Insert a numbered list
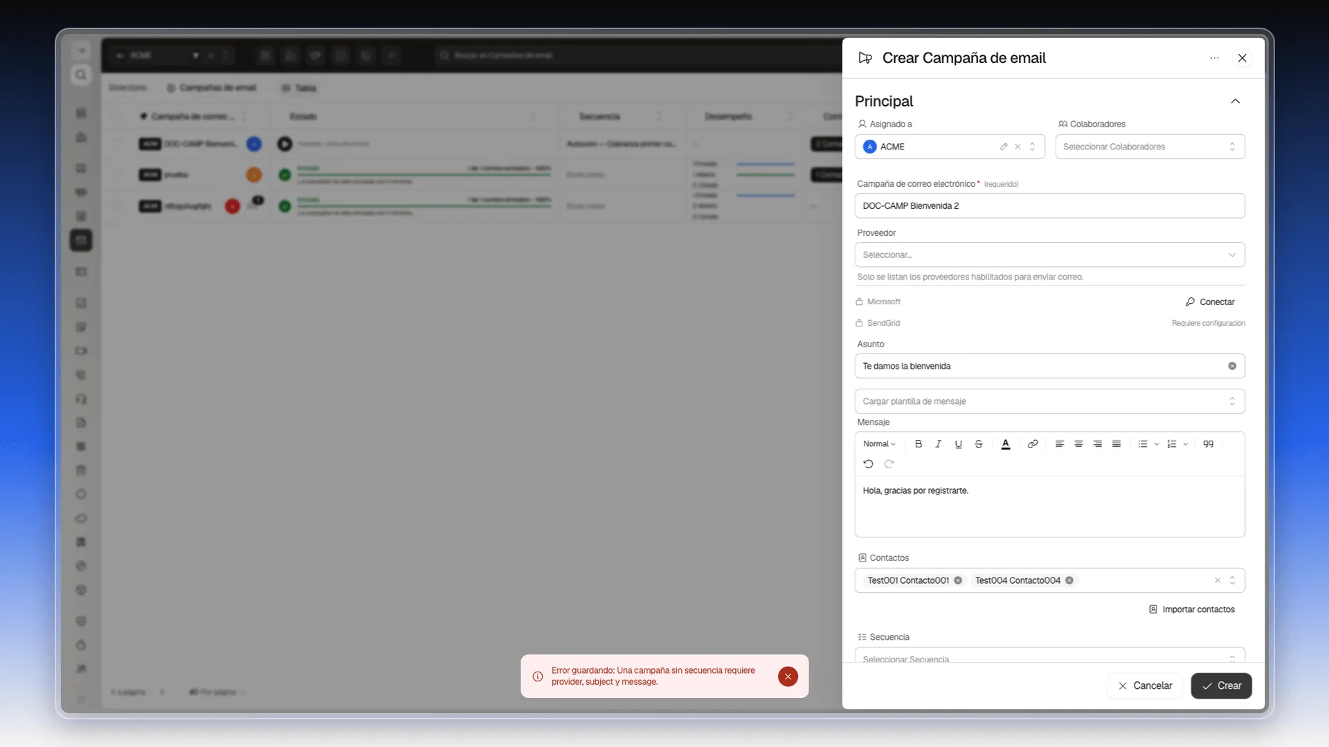Image resolution: width=1329 pixels, height=747 pixels. pos(1171,444)
